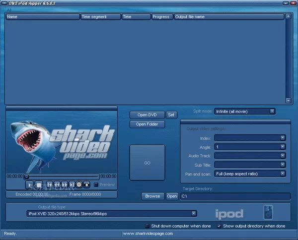The width and height of the screenshot is (298, 240).
Task: Take a snapshot with the camera icon
Action: (x=86, y=184)
